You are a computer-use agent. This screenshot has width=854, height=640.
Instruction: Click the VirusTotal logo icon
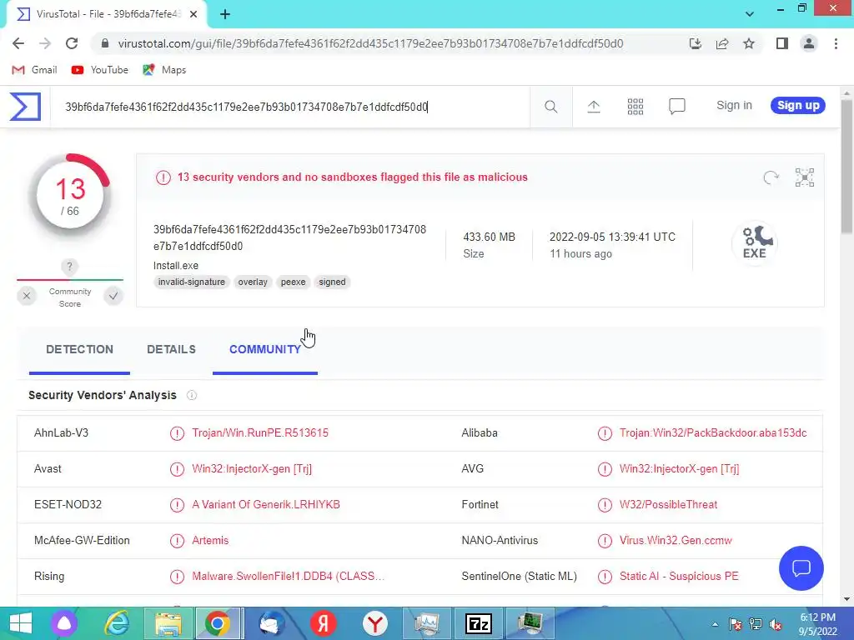(25, 106)
